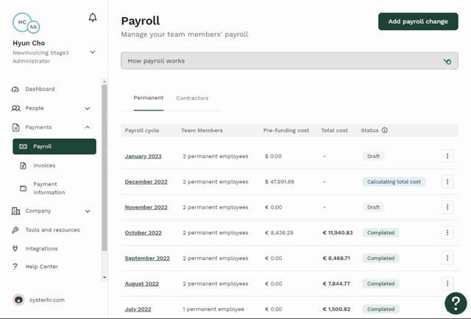
Task: Open the January 2023 payroll cycle
Action: pyautogui.click(x=143, y=156)
